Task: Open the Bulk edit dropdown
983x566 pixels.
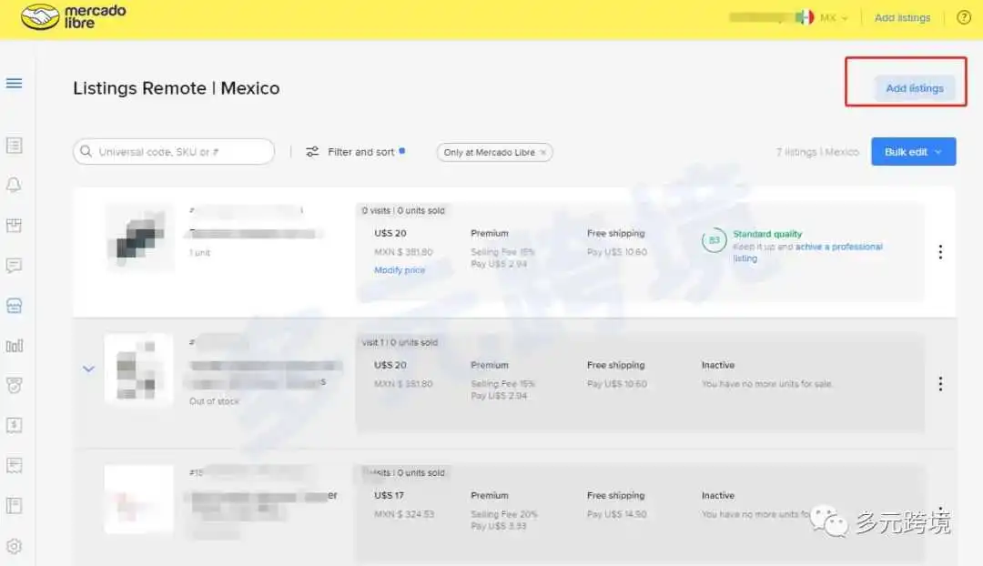Action: [914, 152]
